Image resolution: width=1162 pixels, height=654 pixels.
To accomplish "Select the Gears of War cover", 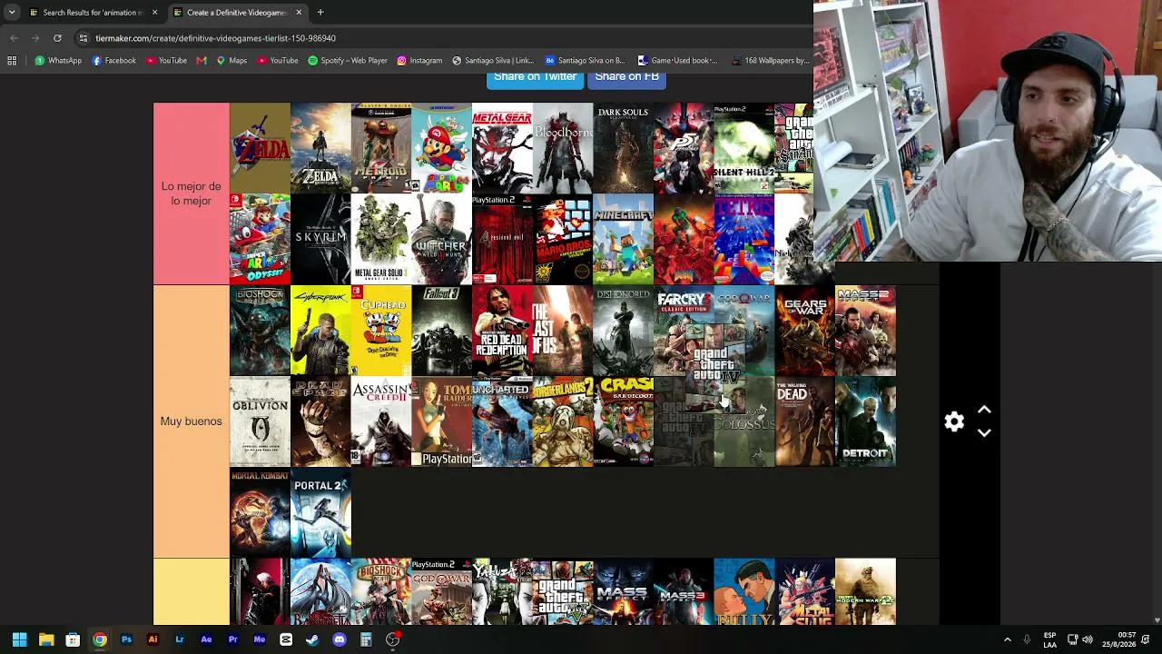I will pyautogui.click(x=804, y=331).
